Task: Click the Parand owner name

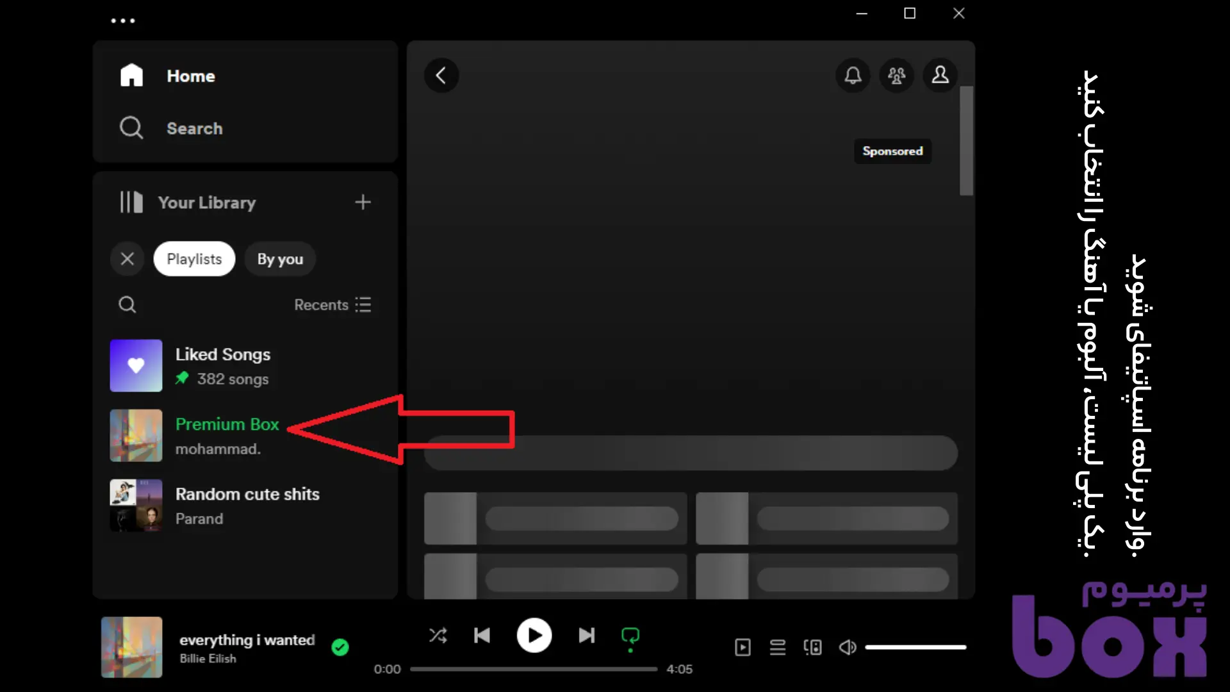Action: 199,519
